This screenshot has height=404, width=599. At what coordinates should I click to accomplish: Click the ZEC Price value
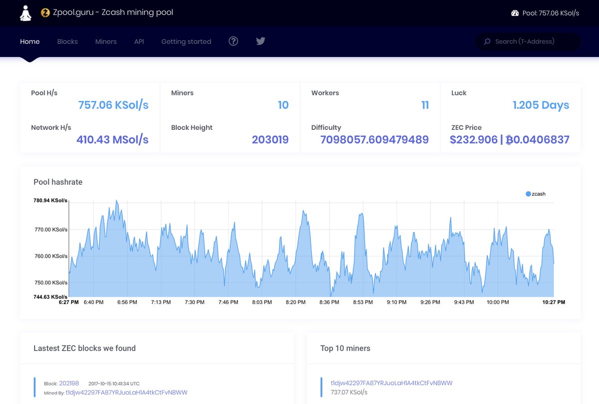click(509, 140)
